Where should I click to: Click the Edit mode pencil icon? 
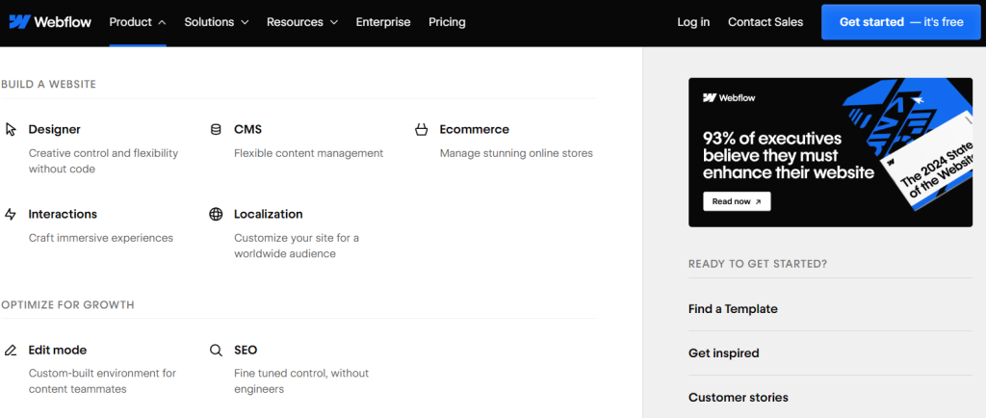coord(11,351)
